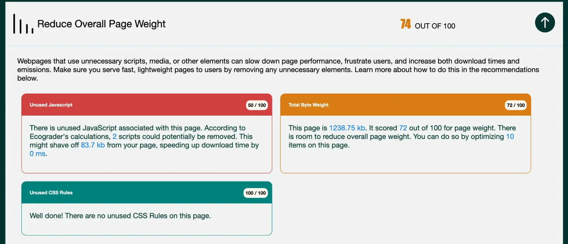Click the back-to-top arrow button
This screenshot has height=244, width=568.
click(x=545, y=22)
